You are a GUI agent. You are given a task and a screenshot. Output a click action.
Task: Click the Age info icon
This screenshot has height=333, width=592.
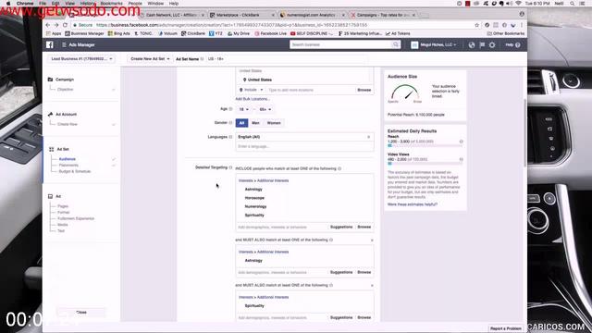230,109
